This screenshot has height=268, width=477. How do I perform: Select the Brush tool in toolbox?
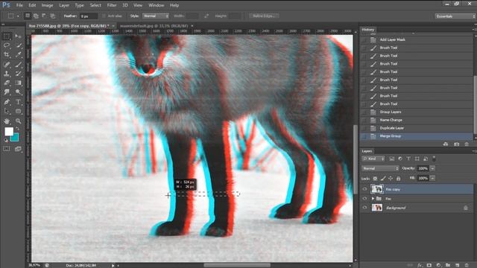[18, 65]
